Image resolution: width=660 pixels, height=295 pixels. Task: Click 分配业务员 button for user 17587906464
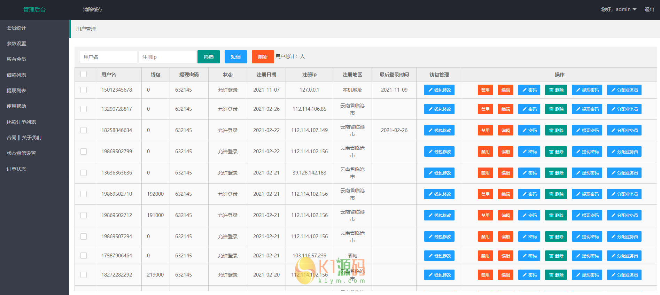(624, 256)
